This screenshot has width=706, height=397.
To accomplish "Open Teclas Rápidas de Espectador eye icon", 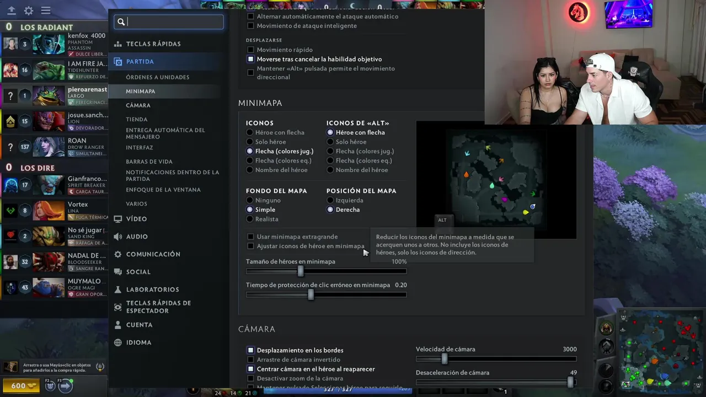I will (x=117, y=307).
